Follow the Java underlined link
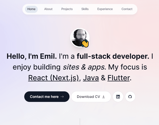This screenshot has height=125, width=159. tap(91, 78)
